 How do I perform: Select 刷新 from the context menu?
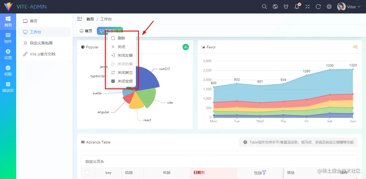point(122,38)
